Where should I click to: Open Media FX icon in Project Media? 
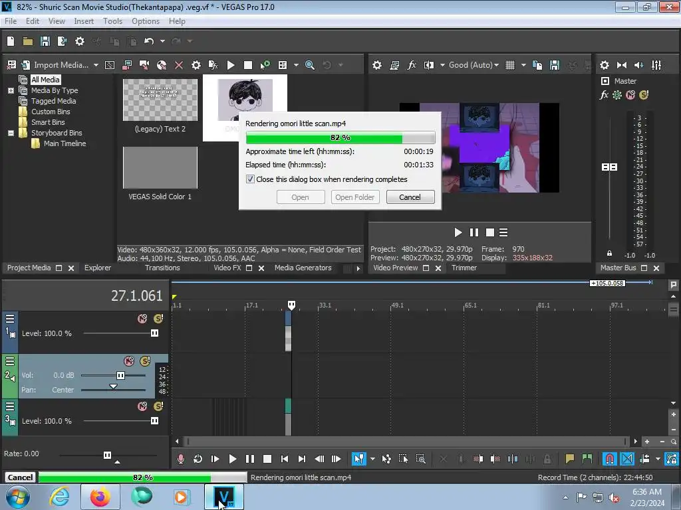(213, 65)
